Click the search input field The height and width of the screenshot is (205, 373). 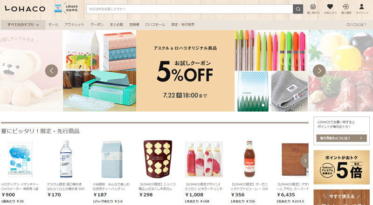coord(190,9)
